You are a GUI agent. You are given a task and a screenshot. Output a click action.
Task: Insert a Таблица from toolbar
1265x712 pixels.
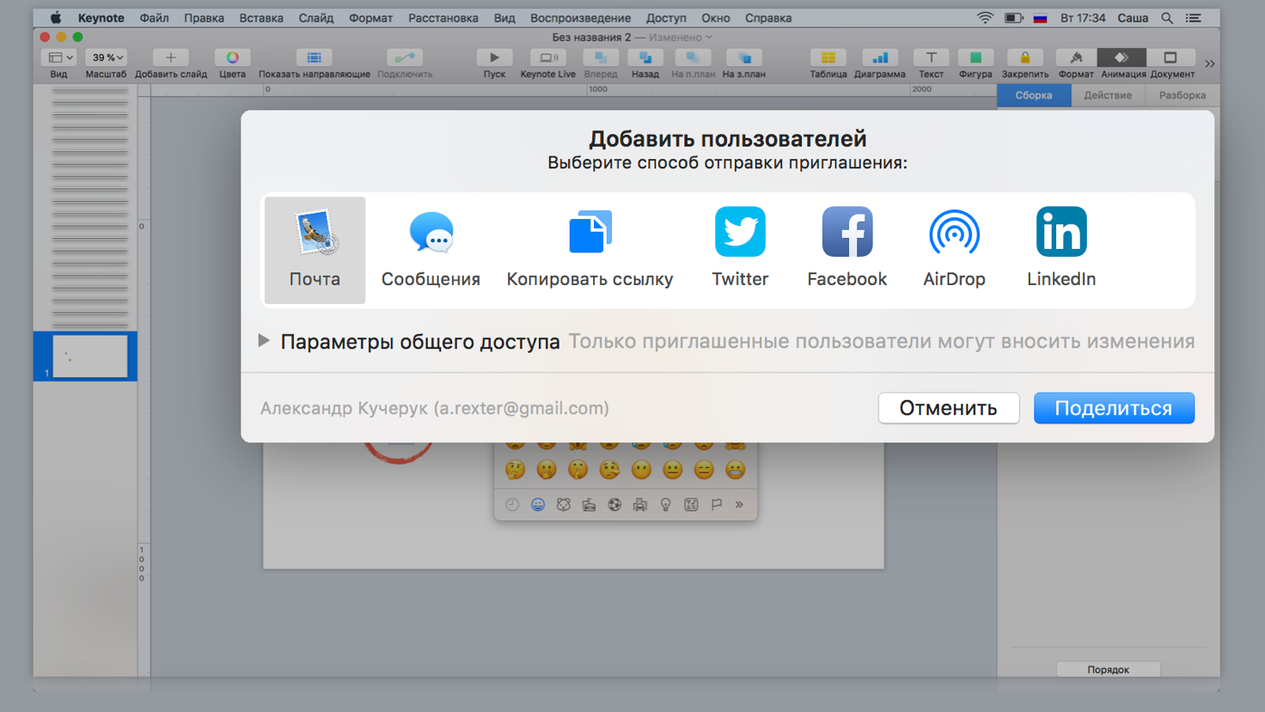(828, 58)
